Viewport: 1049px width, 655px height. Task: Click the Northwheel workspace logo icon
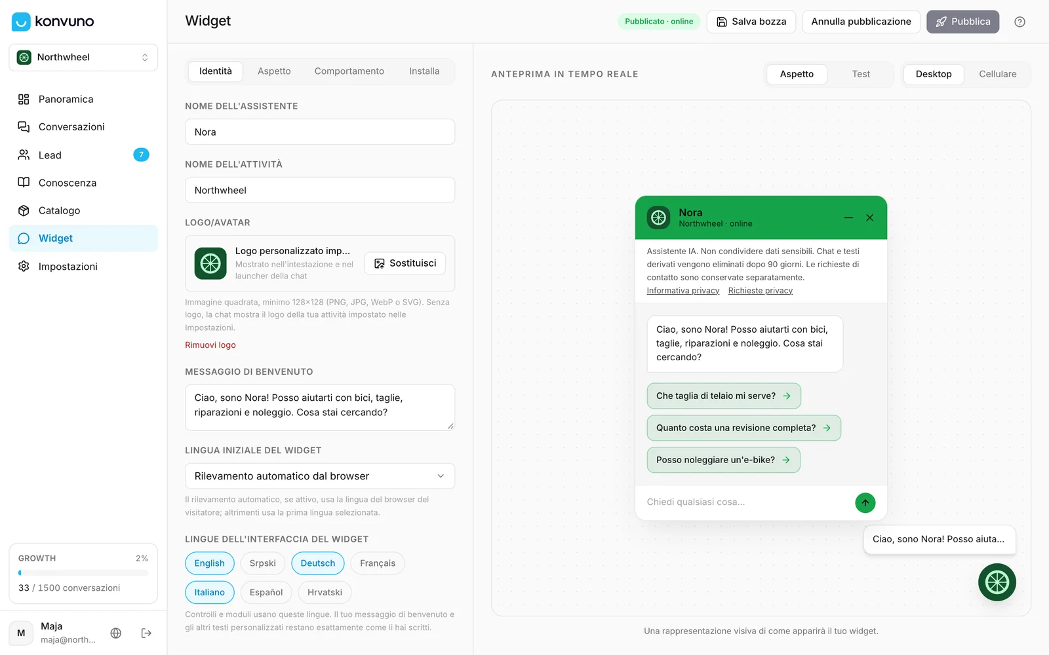24,58
